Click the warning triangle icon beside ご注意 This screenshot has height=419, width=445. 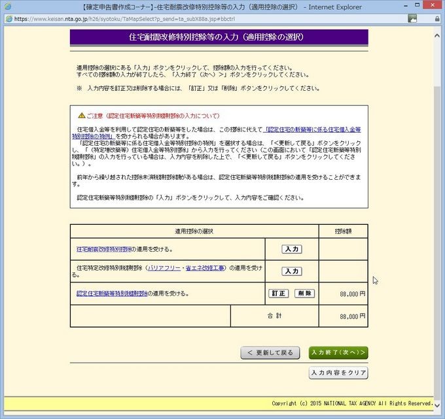click(x=81, y=116)
